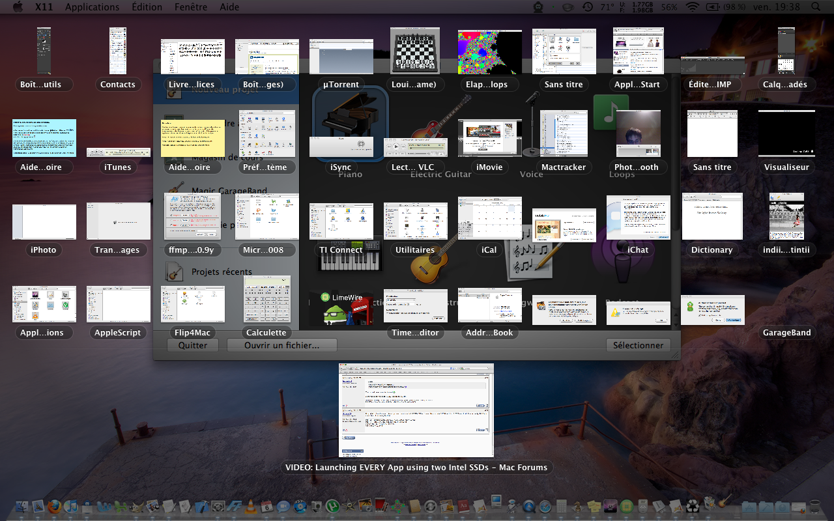Screen dimensions: 834x521
Task: Click the VLC cone icon in the Dock
Action: coord(250,506)
